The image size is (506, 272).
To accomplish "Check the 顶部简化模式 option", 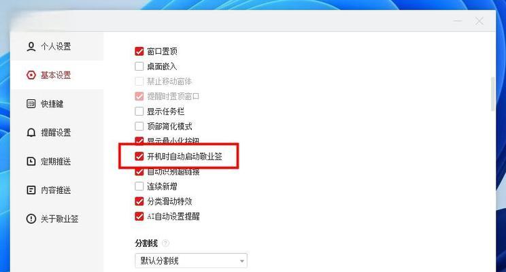I will tap(139, 126).
